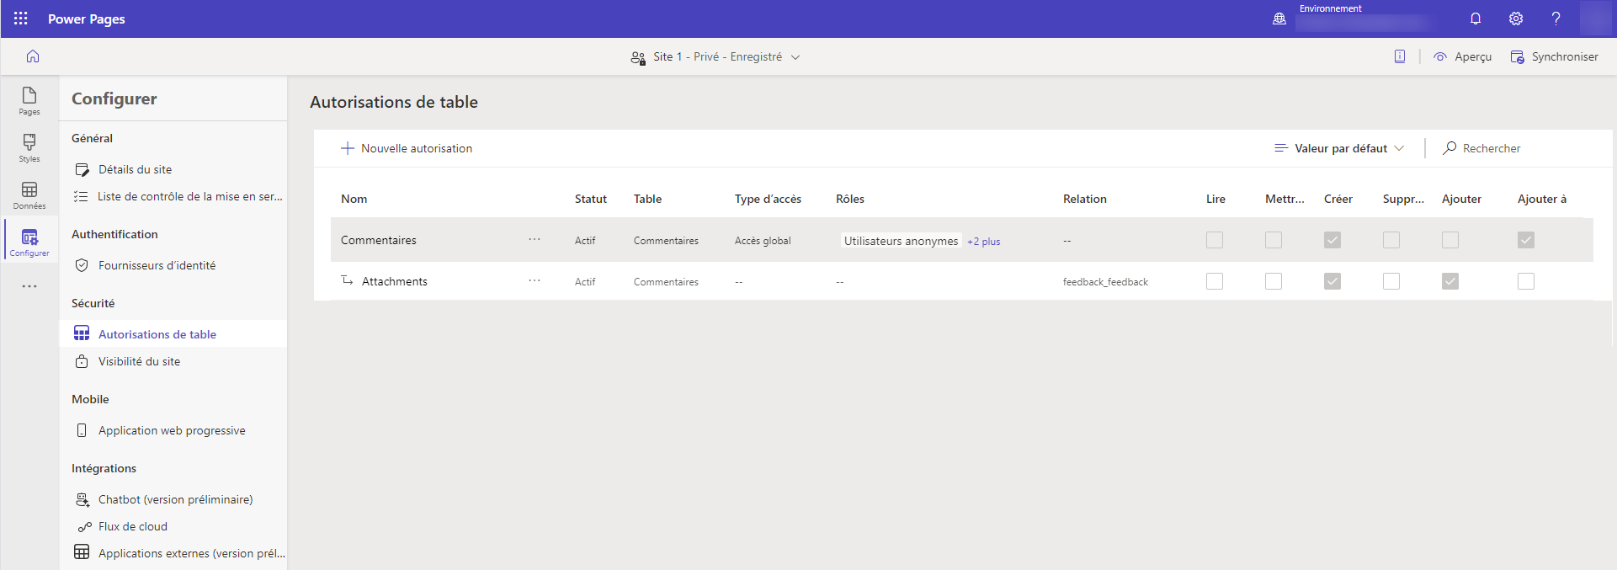Expand the Site 1 site selector dropdown
The image size is (1617, 570).
click(x=715, y=56)
